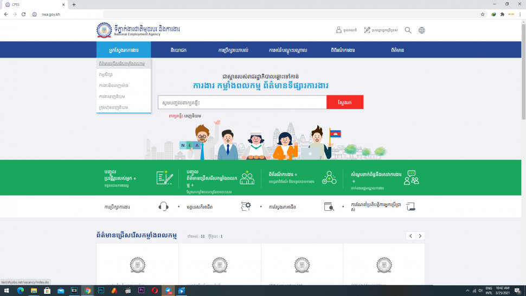Click the magnifier search icon in header
The image size is (526, 296).
point(408,30)
